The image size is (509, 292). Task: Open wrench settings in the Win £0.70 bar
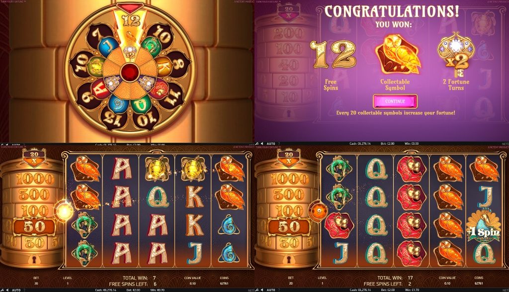click(2, 290)
